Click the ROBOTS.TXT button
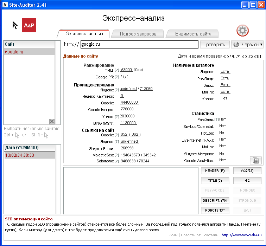266x246 pixels. 215,211
